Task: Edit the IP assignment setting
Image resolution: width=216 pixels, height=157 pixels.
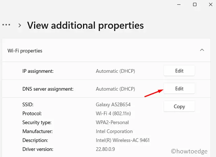Action: tap(179, 71)
